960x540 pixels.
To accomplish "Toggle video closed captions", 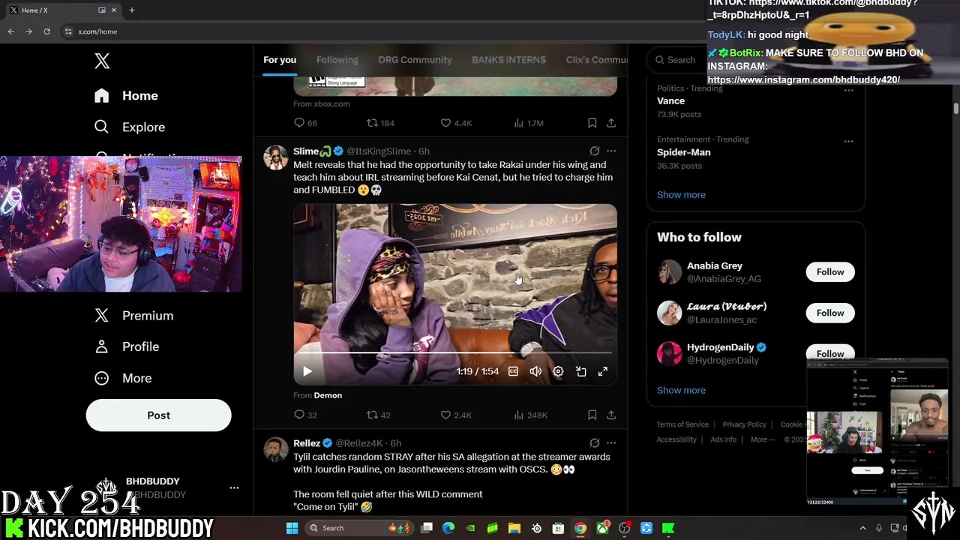I will click(513, 371).
